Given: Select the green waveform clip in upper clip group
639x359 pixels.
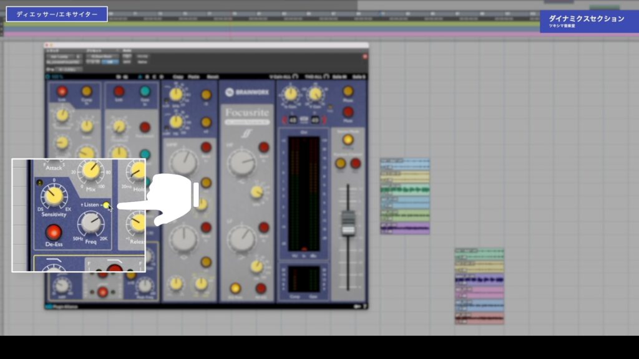Looking at the screenshot, I should 404,189.
